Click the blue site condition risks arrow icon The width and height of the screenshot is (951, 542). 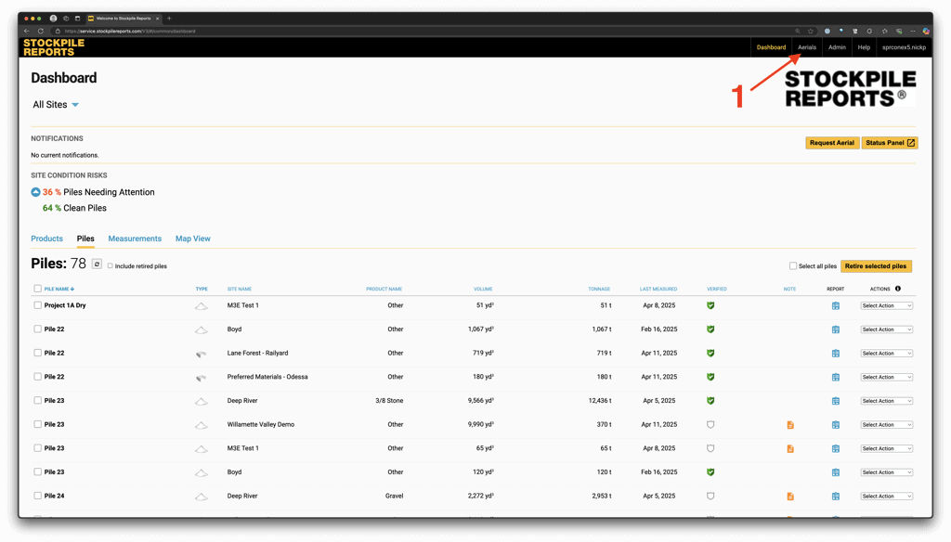click(x=35, y=192)
